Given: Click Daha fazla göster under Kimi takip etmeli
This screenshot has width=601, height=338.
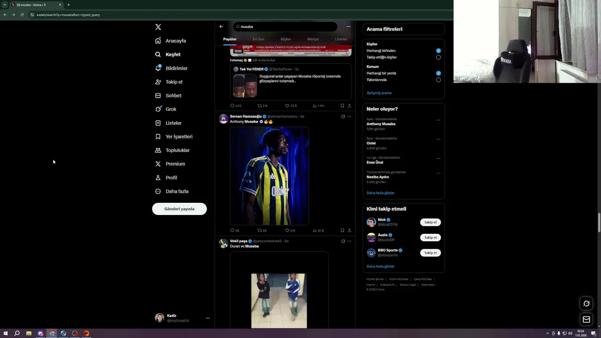Looking at the screenshot, I should [380, 267].
